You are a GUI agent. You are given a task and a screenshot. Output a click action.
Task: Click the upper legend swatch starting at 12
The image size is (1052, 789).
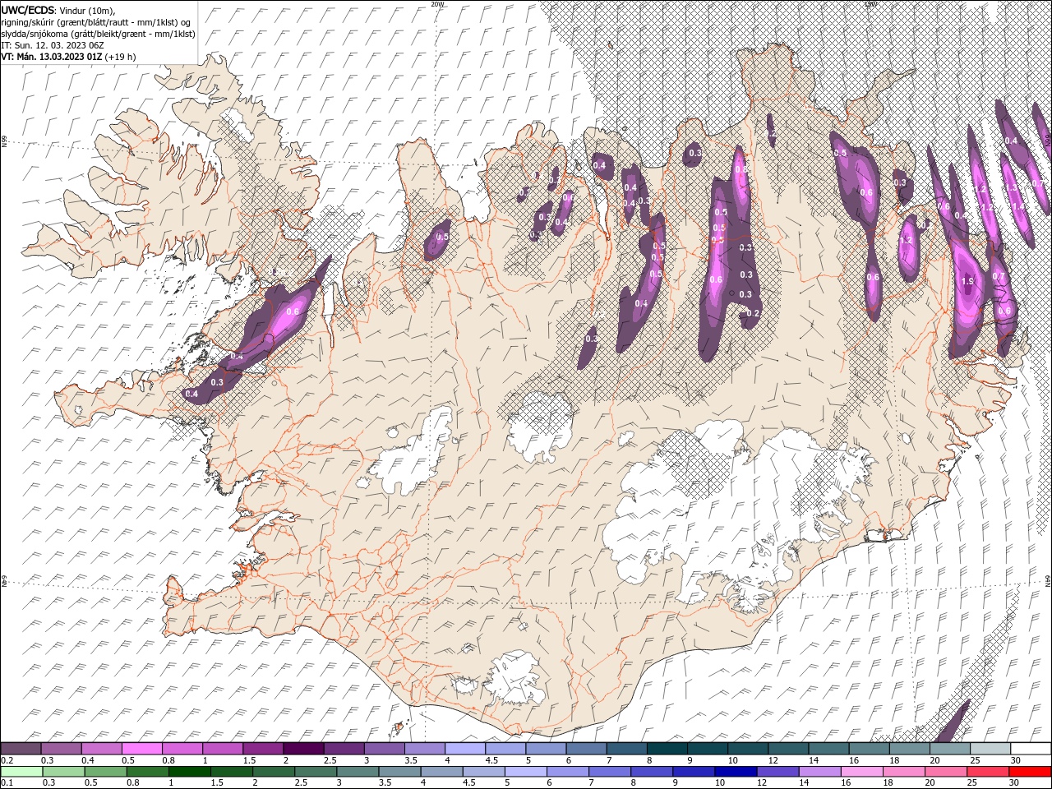click(x=787, y=749)
